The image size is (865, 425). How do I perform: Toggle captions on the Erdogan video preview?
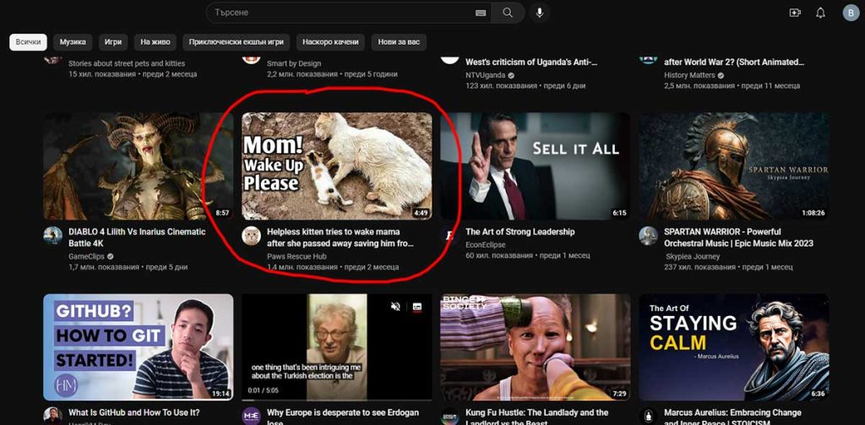416,306
